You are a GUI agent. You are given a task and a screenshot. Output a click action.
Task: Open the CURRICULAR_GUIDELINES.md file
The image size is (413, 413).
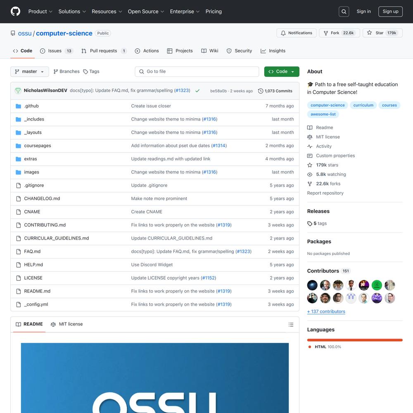56,238
